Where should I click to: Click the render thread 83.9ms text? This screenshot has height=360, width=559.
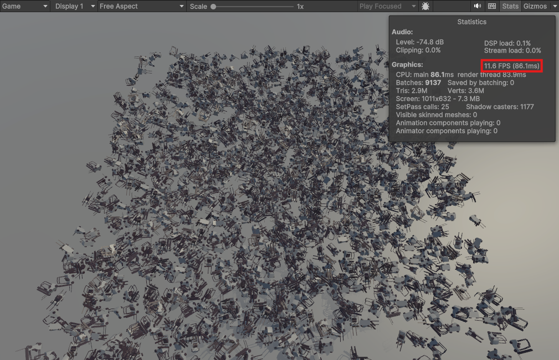(x=491, y=75)
